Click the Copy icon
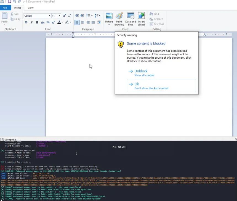This screenshot has height=201, width=237. pyautogui.click(x=12, y=19)
